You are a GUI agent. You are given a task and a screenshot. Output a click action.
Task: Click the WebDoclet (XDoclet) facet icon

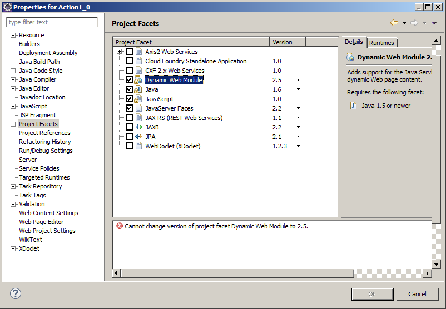pyautogui.click(x=138, y=146)
